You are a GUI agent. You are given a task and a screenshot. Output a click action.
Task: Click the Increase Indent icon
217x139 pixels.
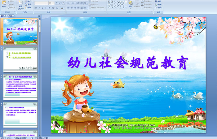point(82,3)
